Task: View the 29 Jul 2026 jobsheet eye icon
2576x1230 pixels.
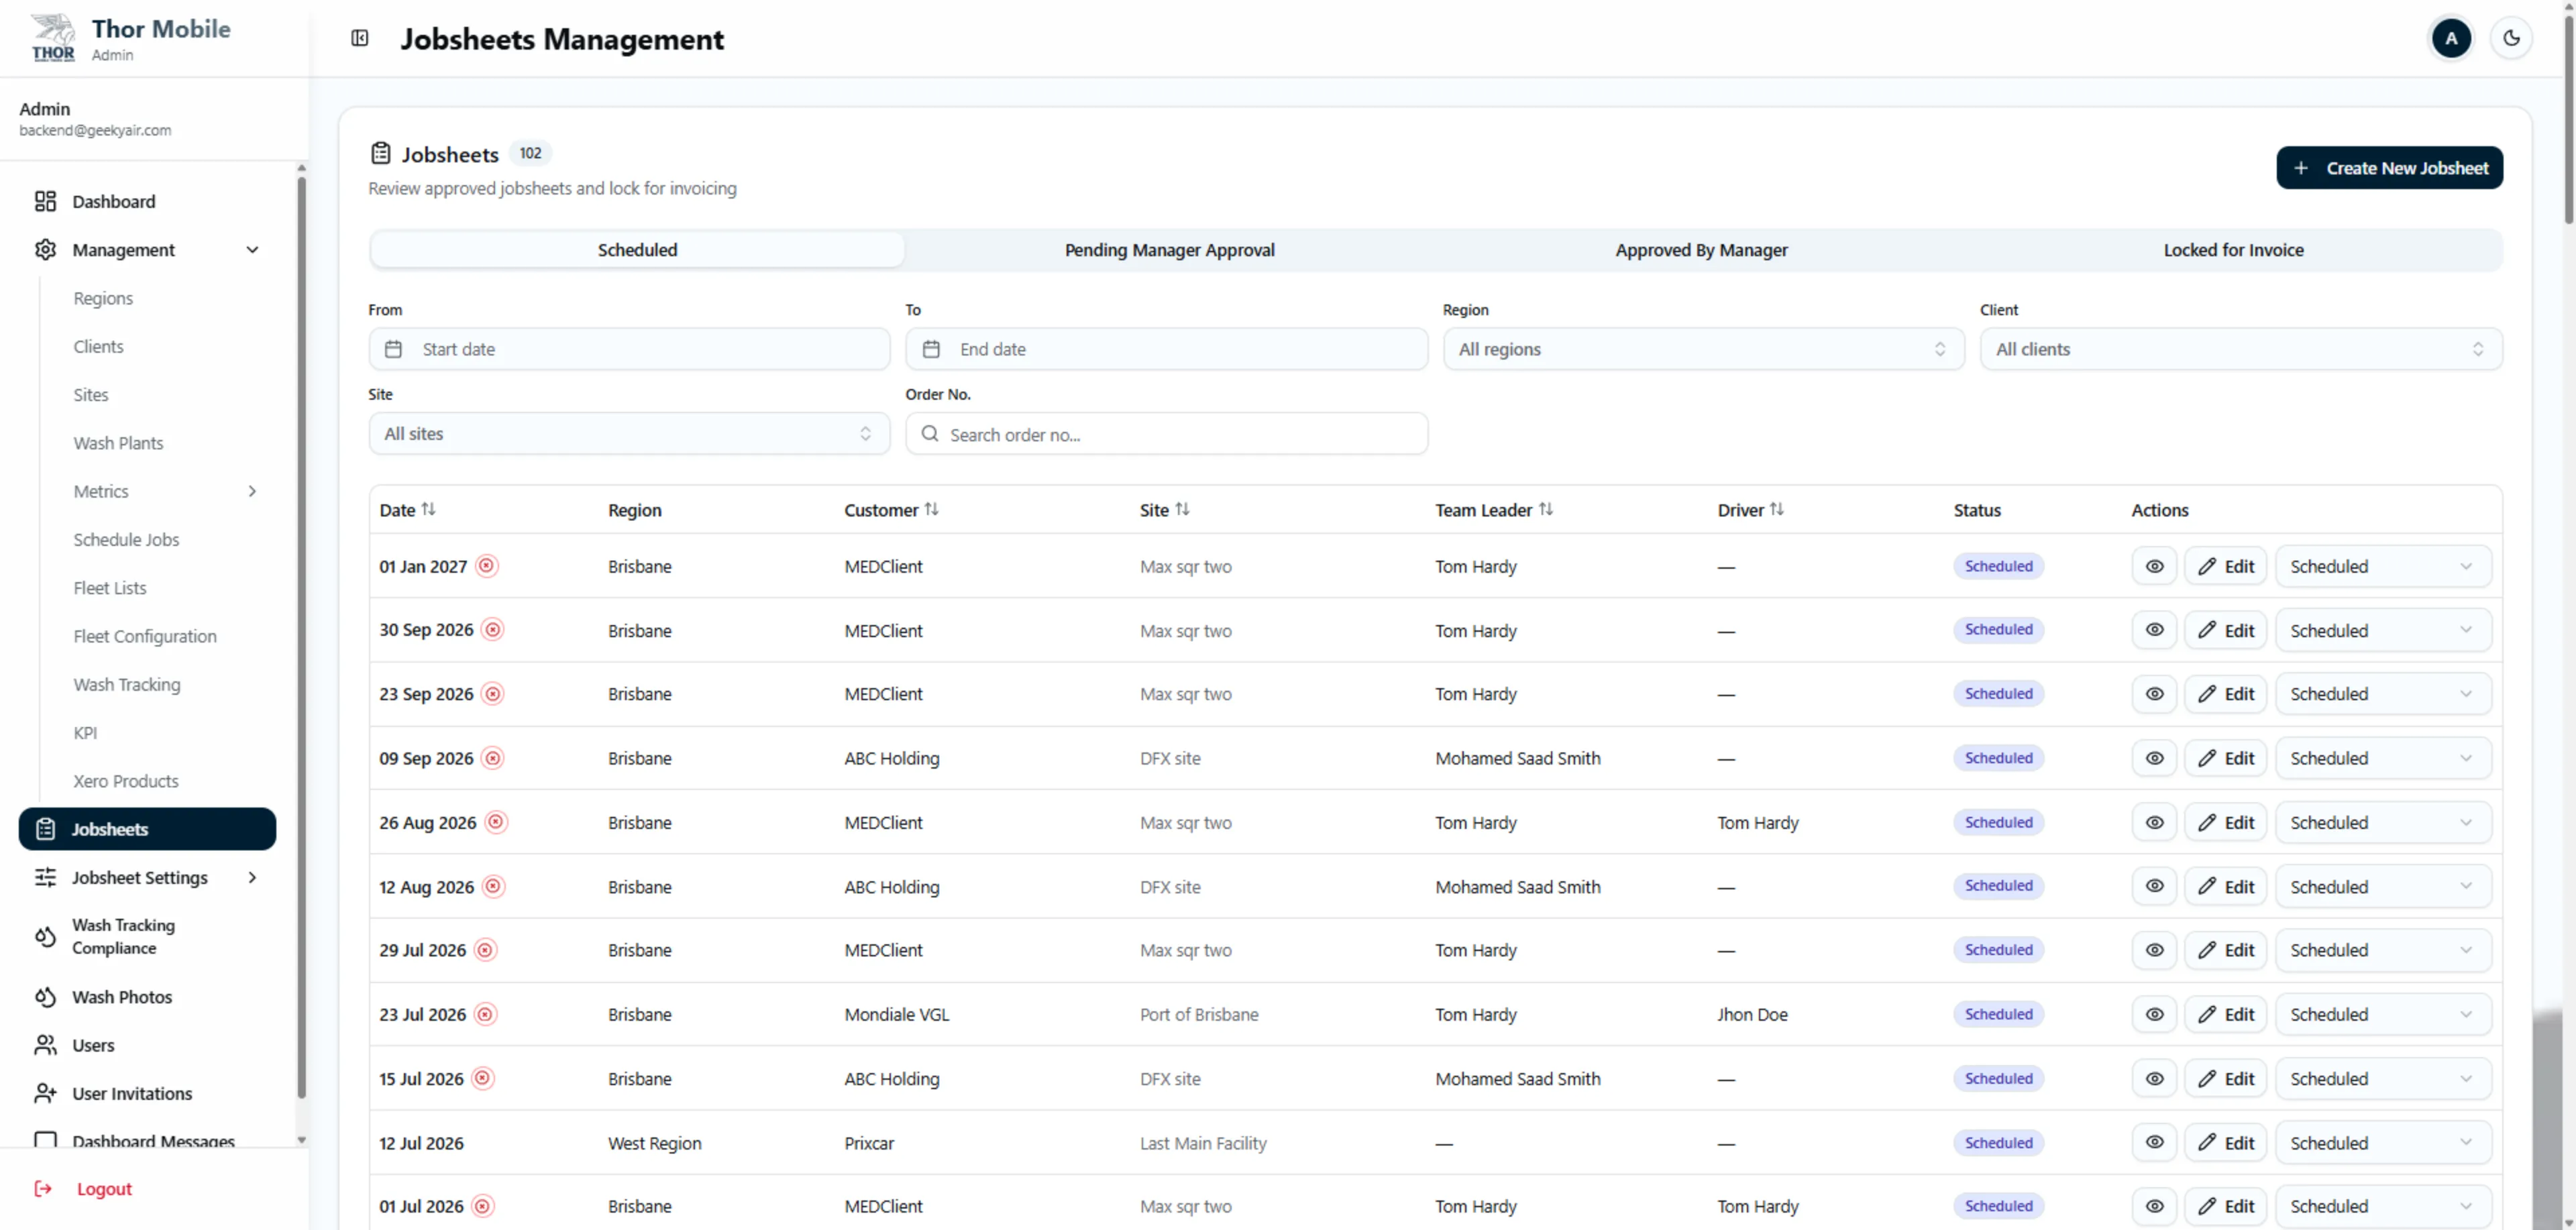Action: [x=2154, y=950]
